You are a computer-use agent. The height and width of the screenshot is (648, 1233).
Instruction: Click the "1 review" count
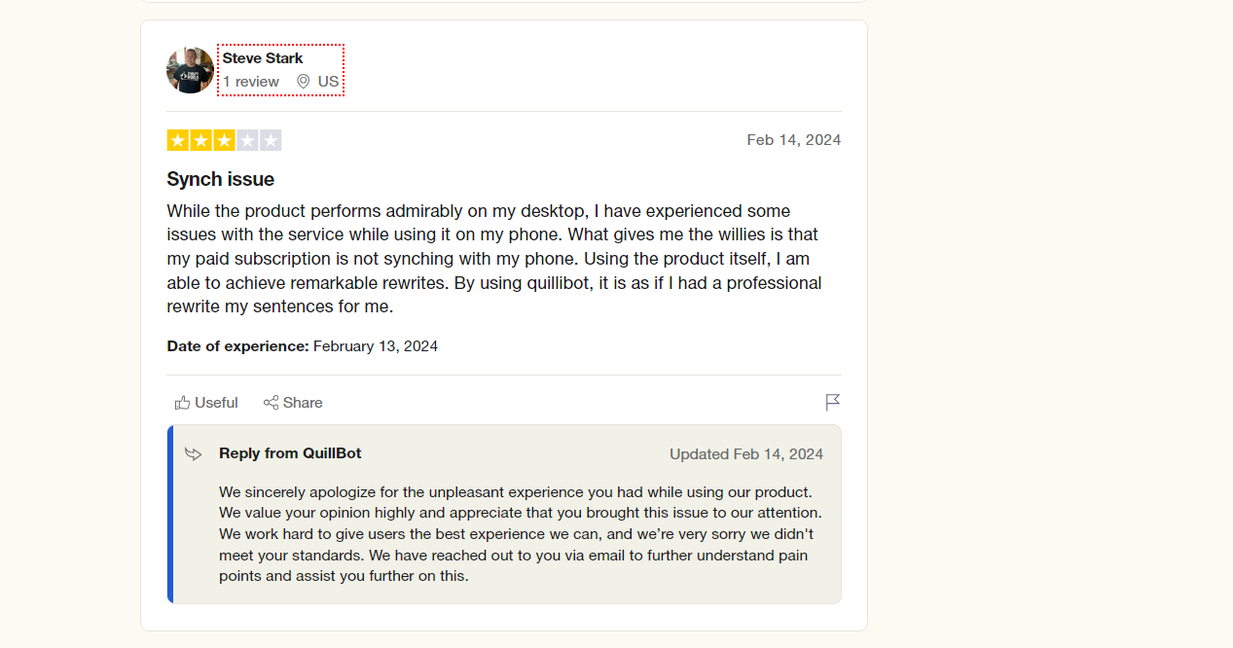click(251, 82)
